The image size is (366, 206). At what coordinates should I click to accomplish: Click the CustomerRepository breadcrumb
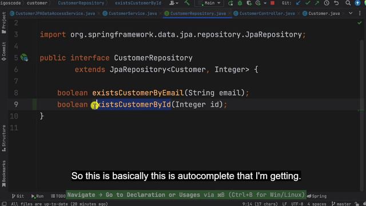click(81, 3)
